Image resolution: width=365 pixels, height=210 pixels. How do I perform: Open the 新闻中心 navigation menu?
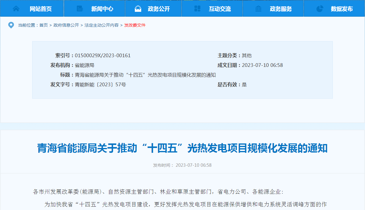pyautogui.click(x=102, y=9)
